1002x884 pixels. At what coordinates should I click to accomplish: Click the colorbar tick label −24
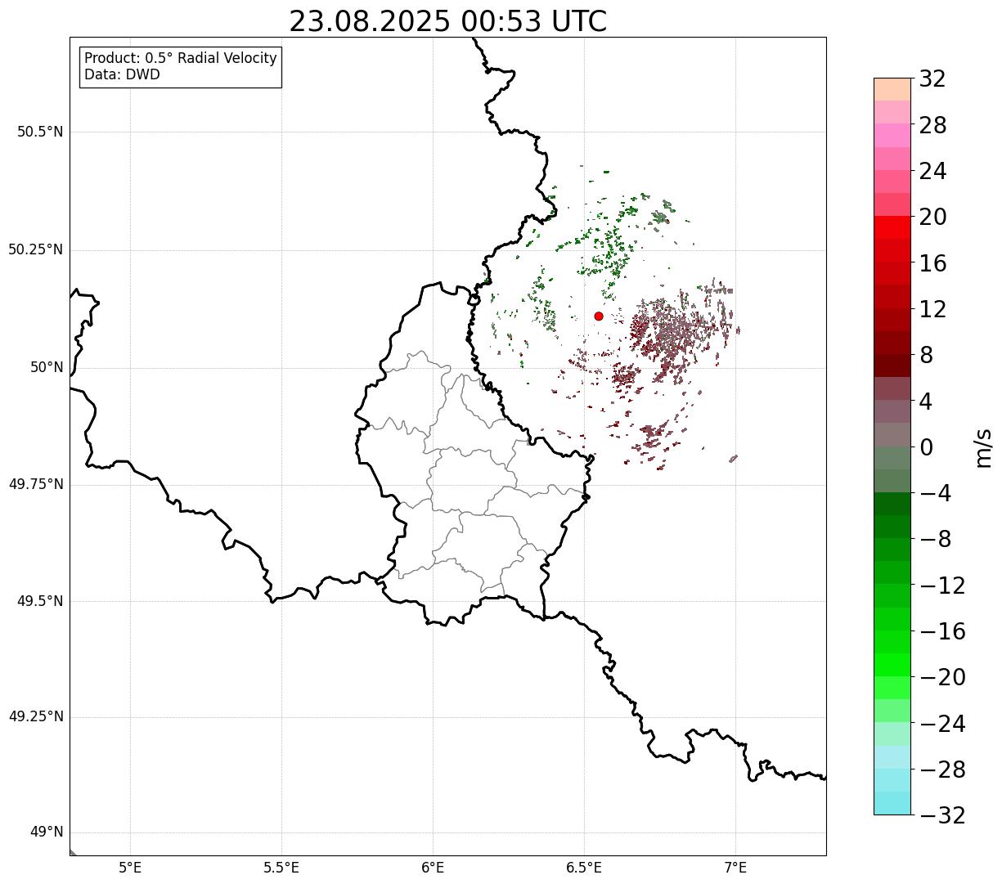coord(942,723)
